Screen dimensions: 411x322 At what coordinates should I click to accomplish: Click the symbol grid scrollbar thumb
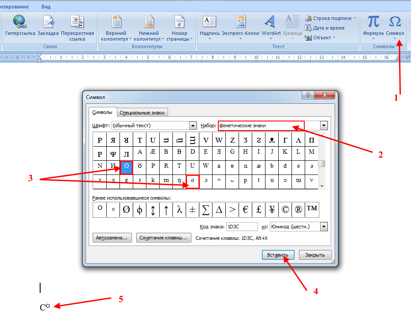pyautogui.click(x=322, y=163)
